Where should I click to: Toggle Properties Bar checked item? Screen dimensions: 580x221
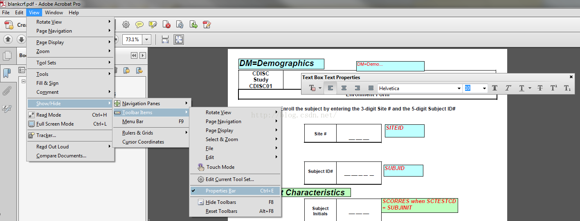pos(235,191)
